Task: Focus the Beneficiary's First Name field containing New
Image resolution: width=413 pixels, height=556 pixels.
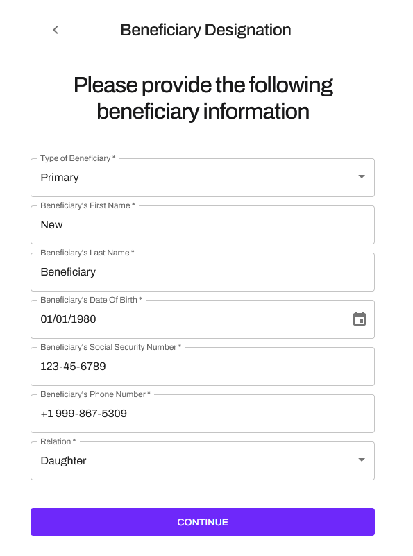Action: pyautogui.click(x=203, y=225)
